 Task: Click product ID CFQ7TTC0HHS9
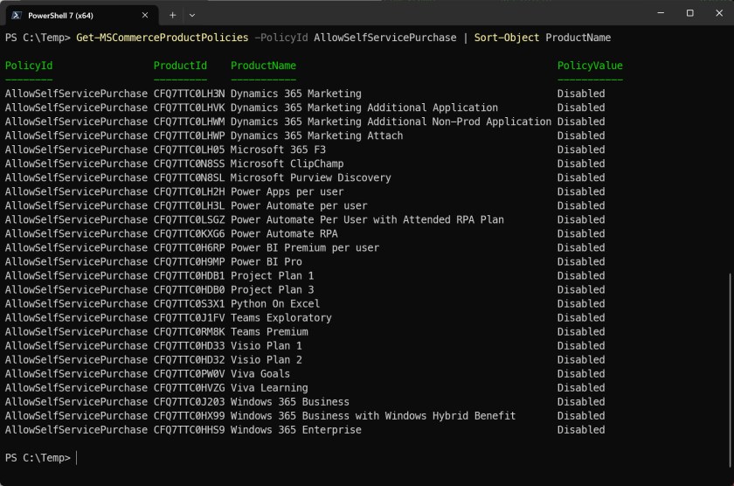click(189, 430)
